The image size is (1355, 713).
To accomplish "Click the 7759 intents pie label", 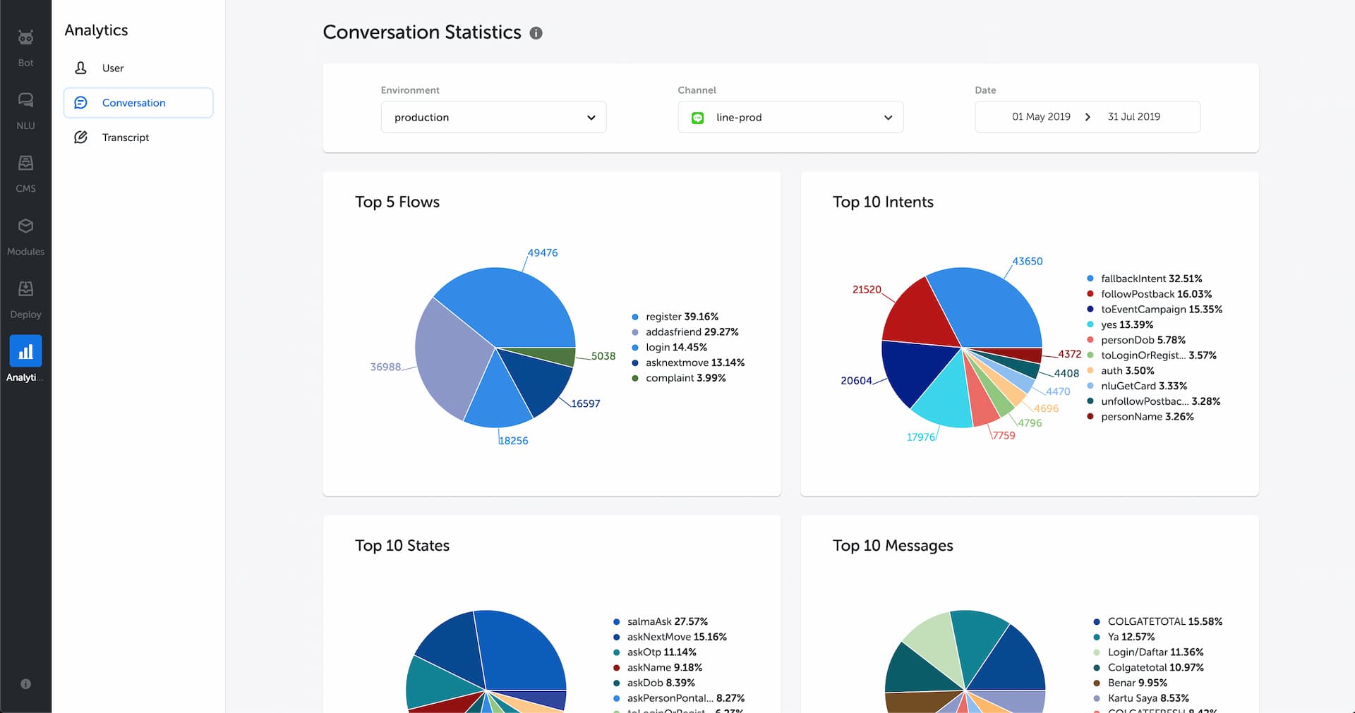I will (1004, 435).
